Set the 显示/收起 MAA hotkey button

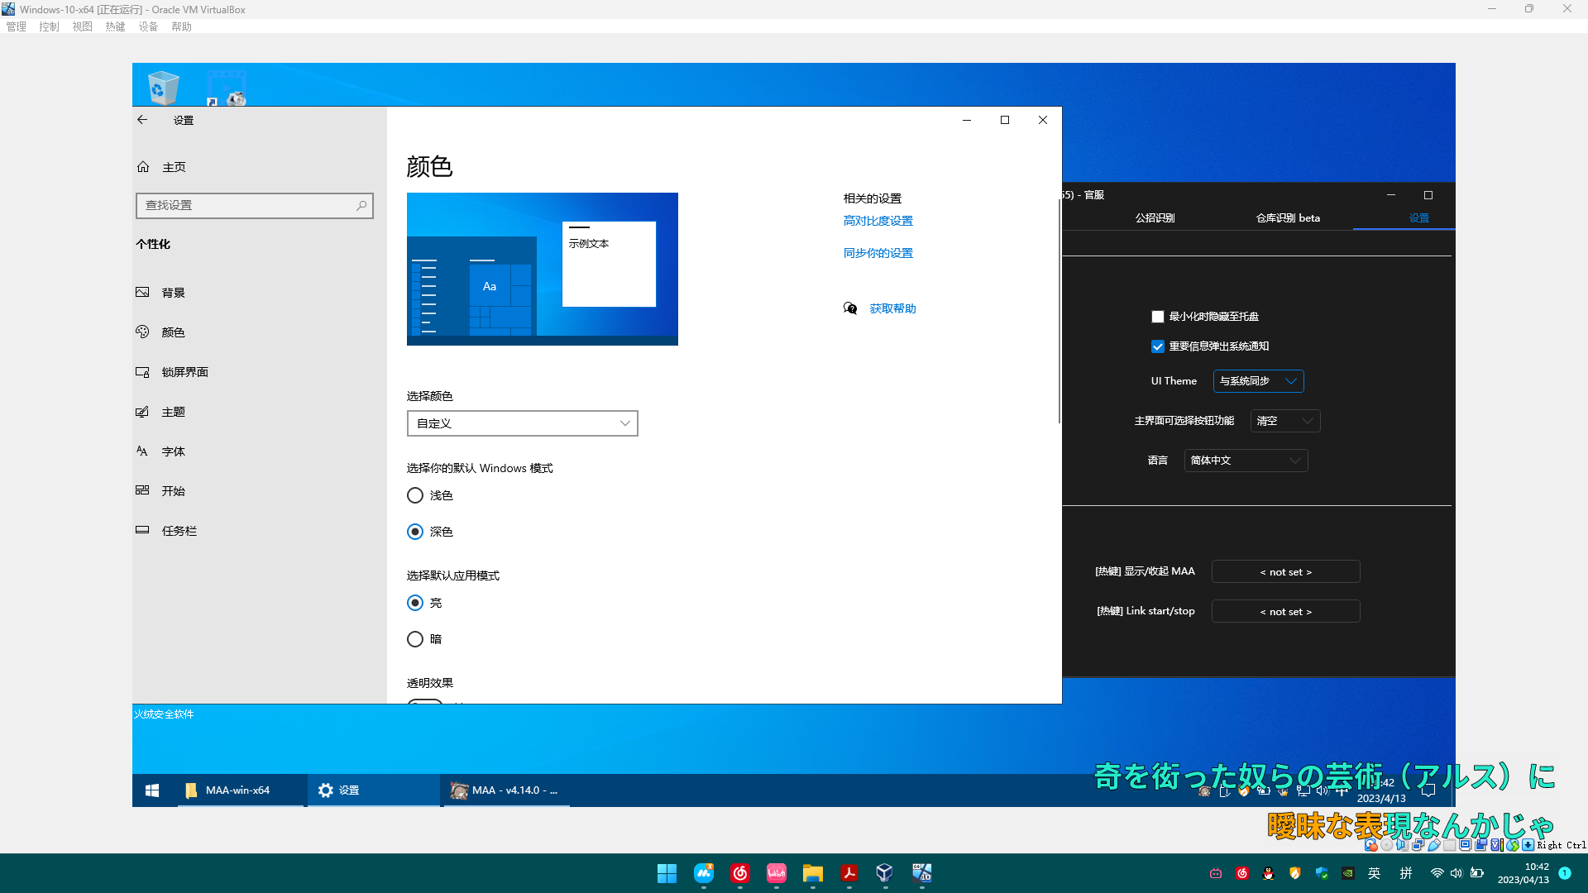1285,571
